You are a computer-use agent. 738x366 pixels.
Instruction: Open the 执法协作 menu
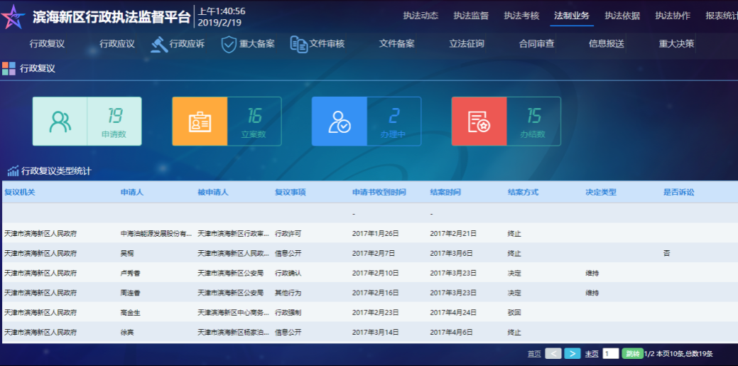pos(673,16)
